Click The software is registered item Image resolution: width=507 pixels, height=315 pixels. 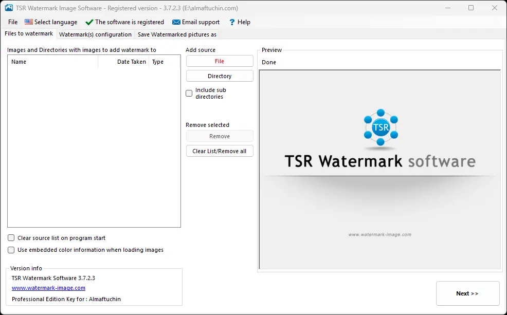[125, 22]
